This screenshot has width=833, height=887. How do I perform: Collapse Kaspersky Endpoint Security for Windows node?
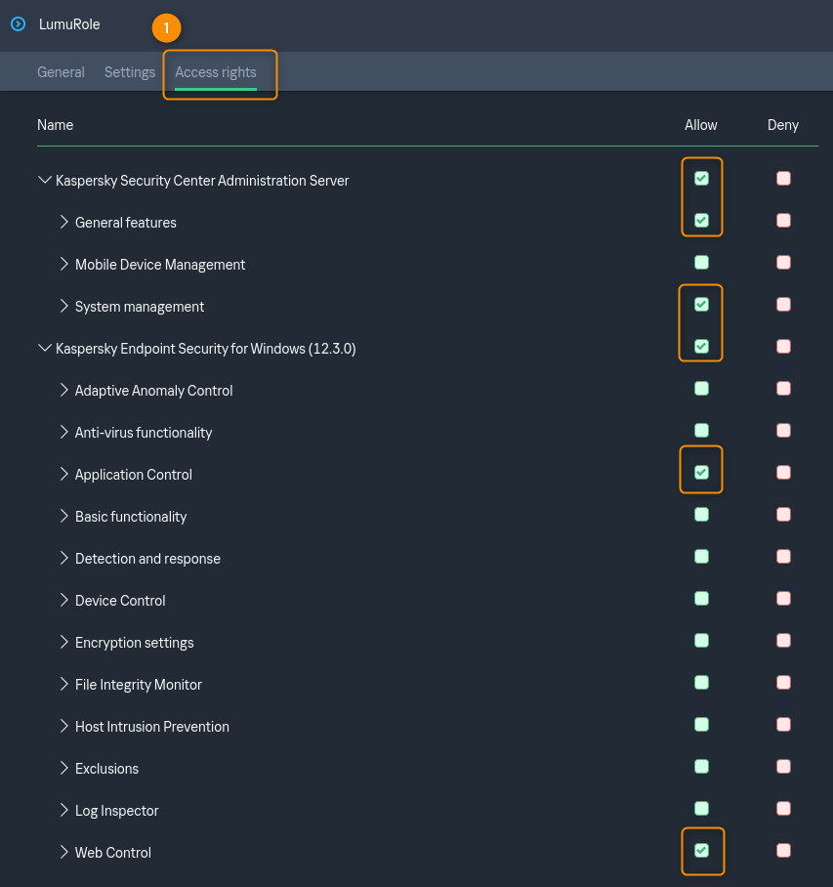coord(44,349)
